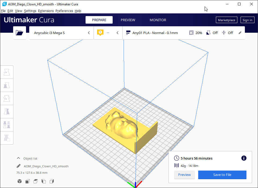258x188 pixels.
Task: Select the Move tool in left toolbar
Action: (7, 72)
